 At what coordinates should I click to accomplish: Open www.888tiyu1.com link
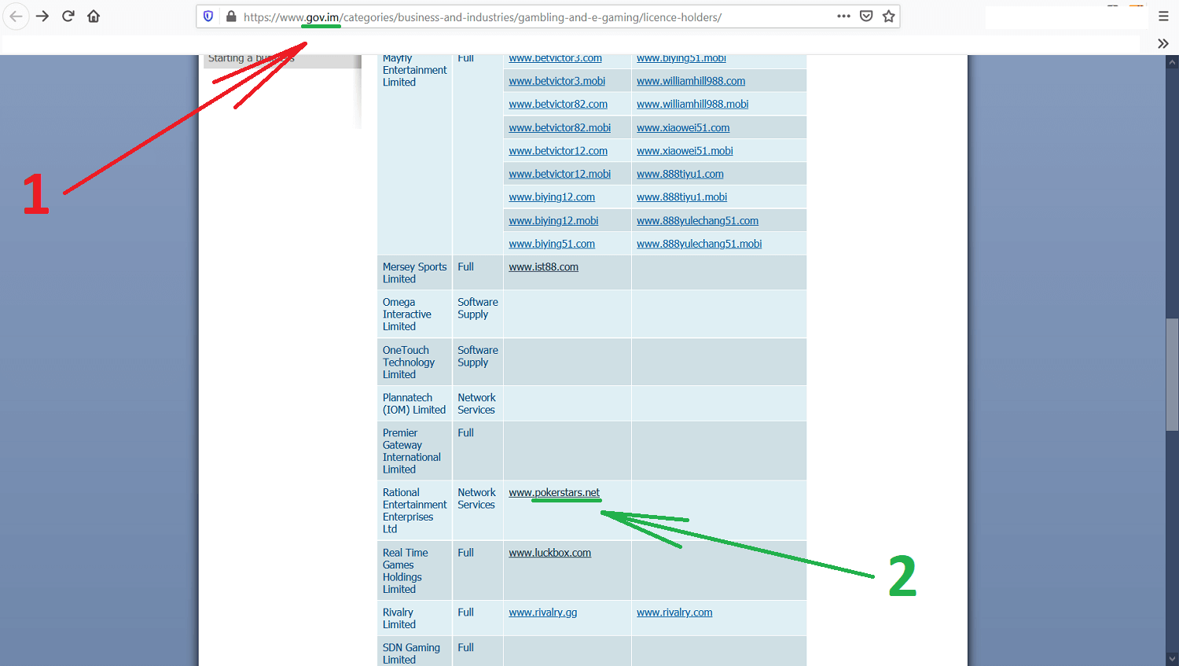[680, 174]
